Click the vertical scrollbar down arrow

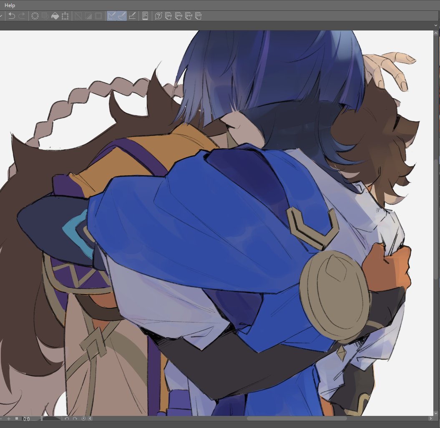(x=436, y=413)
